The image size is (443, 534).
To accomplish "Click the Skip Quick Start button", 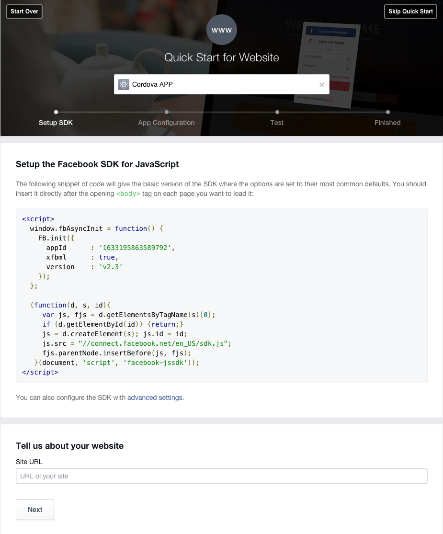I will click(x=410, y=11).
